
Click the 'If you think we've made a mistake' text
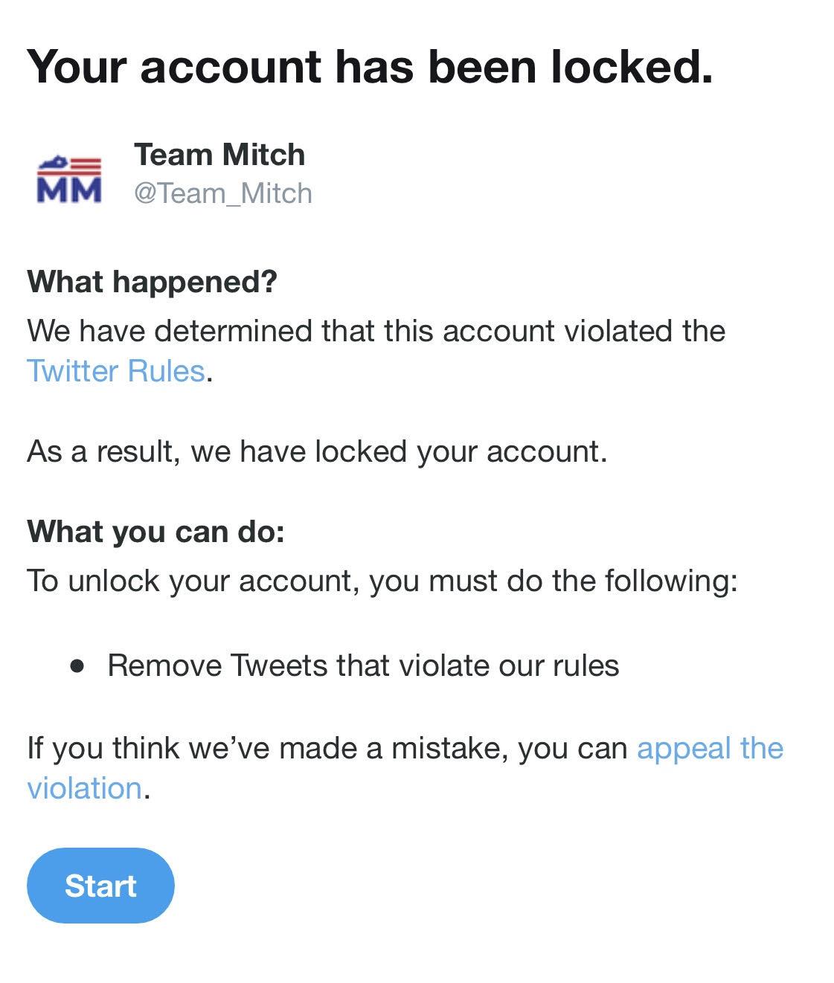pos(327,748)
